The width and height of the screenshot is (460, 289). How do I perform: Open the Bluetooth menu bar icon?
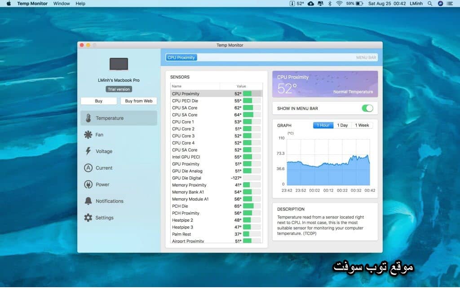pyautogui.click(x=330, y=4)
